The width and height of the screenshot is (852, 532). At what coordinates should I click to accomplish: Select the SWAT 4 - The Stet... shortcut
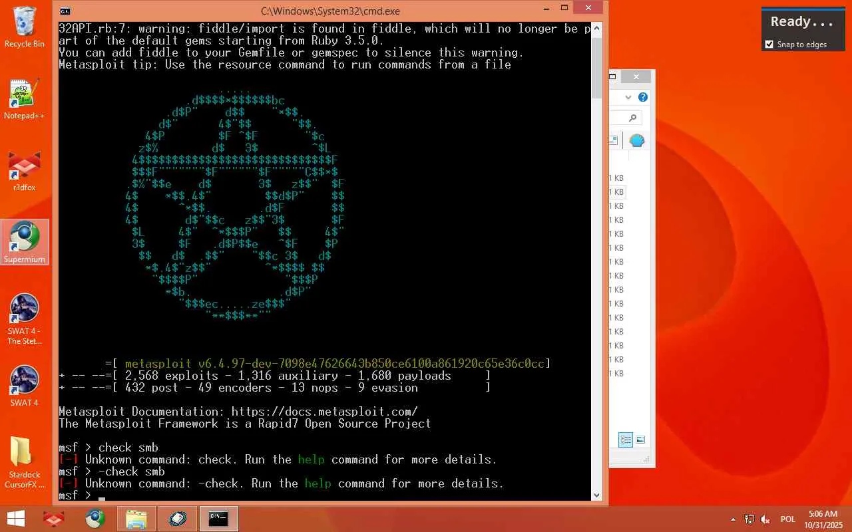click(25, 319)
